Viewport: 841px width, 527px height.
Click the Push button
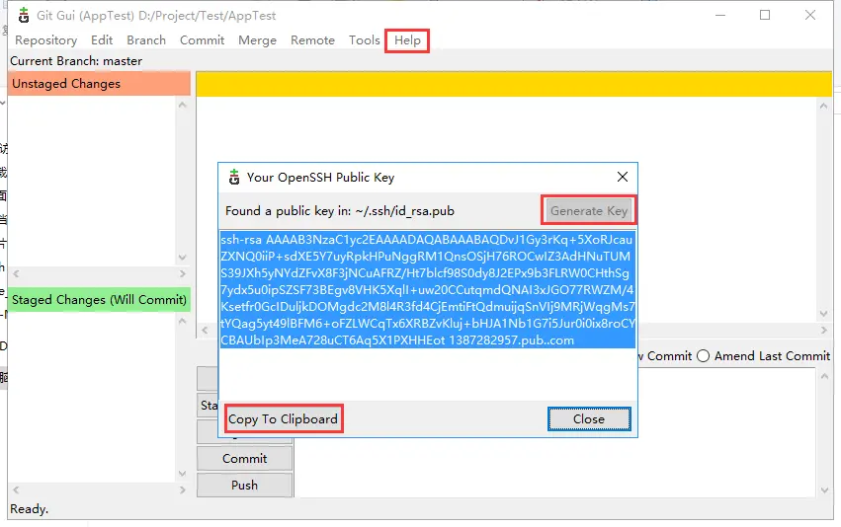pos(244,485)
